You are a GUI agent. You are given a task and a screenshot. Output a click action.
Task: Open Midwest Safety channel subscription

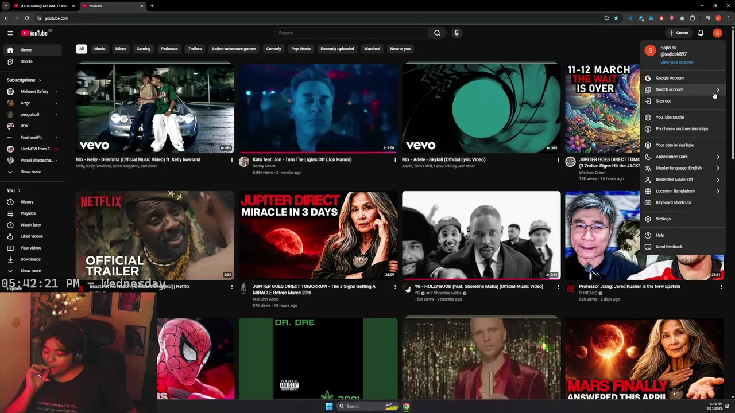point(34,91)
